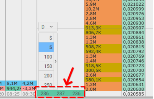Select the $ unit button
154x99 pixels.
[x=46, y=38]
